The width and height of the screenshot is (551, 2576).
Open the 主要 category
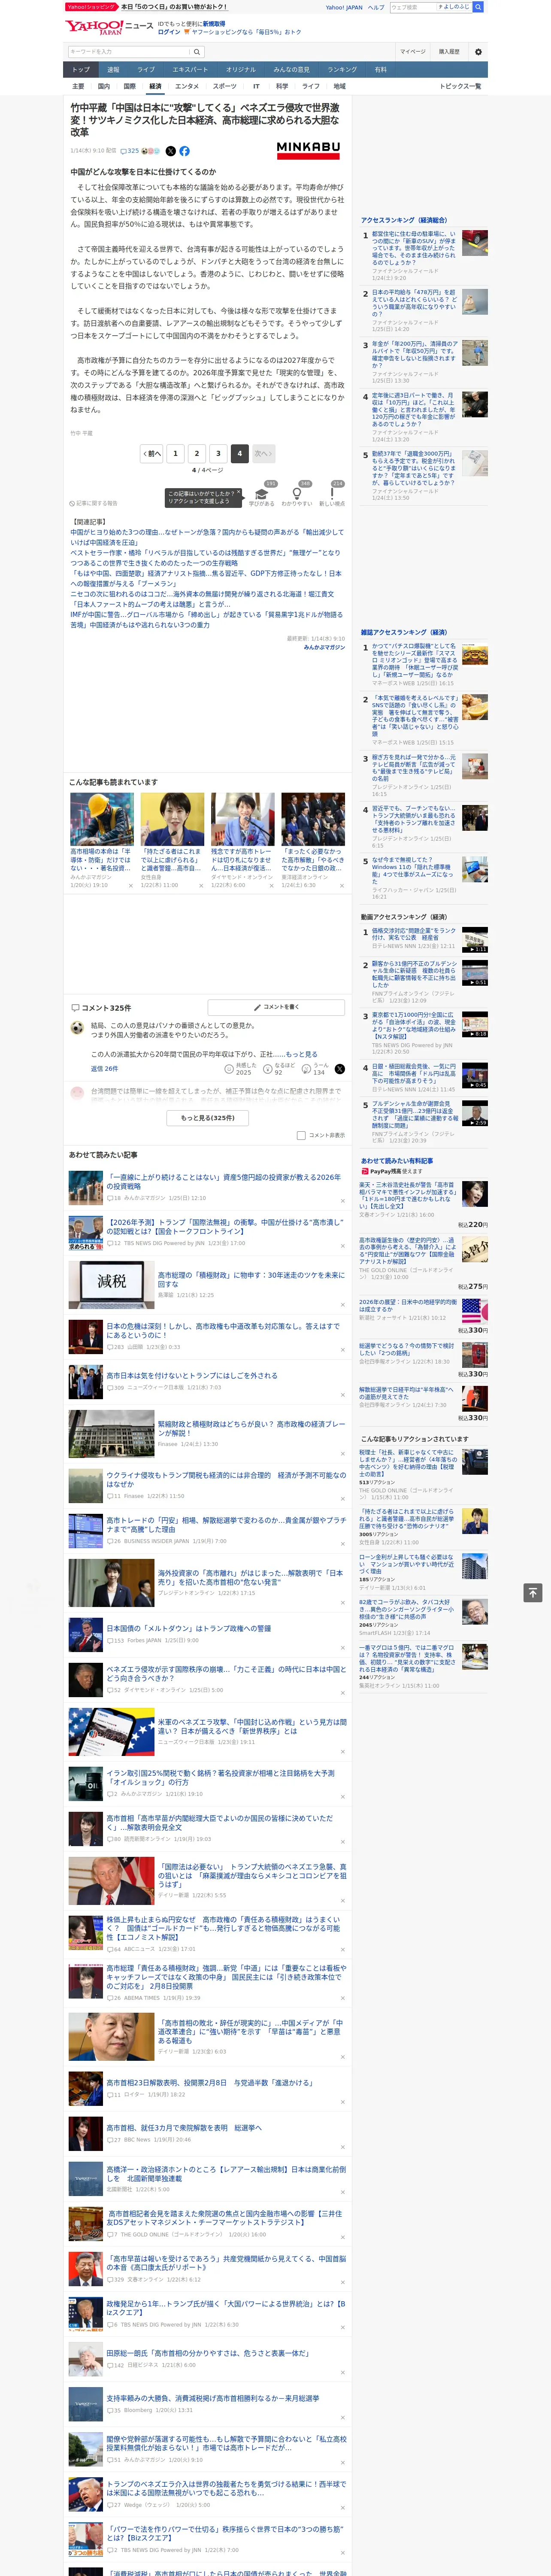pyautogui.click(x=78, y=86)
